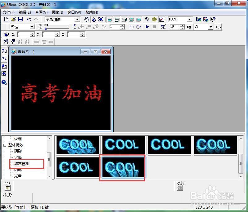Open the output preview icon beside the globe

coord(162,20)
